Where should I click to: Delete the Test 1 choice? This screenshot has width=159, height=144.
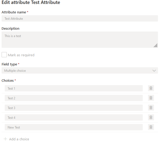point(151,88)
